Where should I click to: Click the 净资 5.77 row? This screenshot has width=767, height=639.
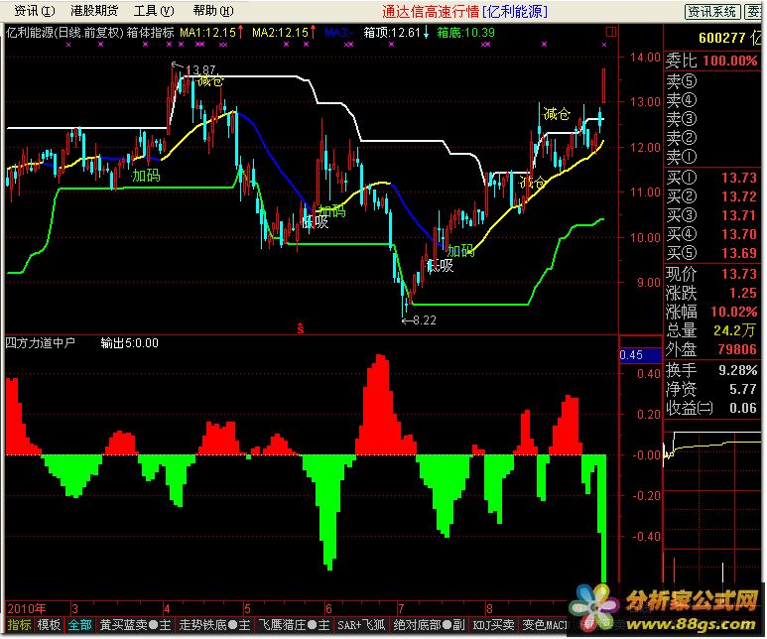[711, 389]
